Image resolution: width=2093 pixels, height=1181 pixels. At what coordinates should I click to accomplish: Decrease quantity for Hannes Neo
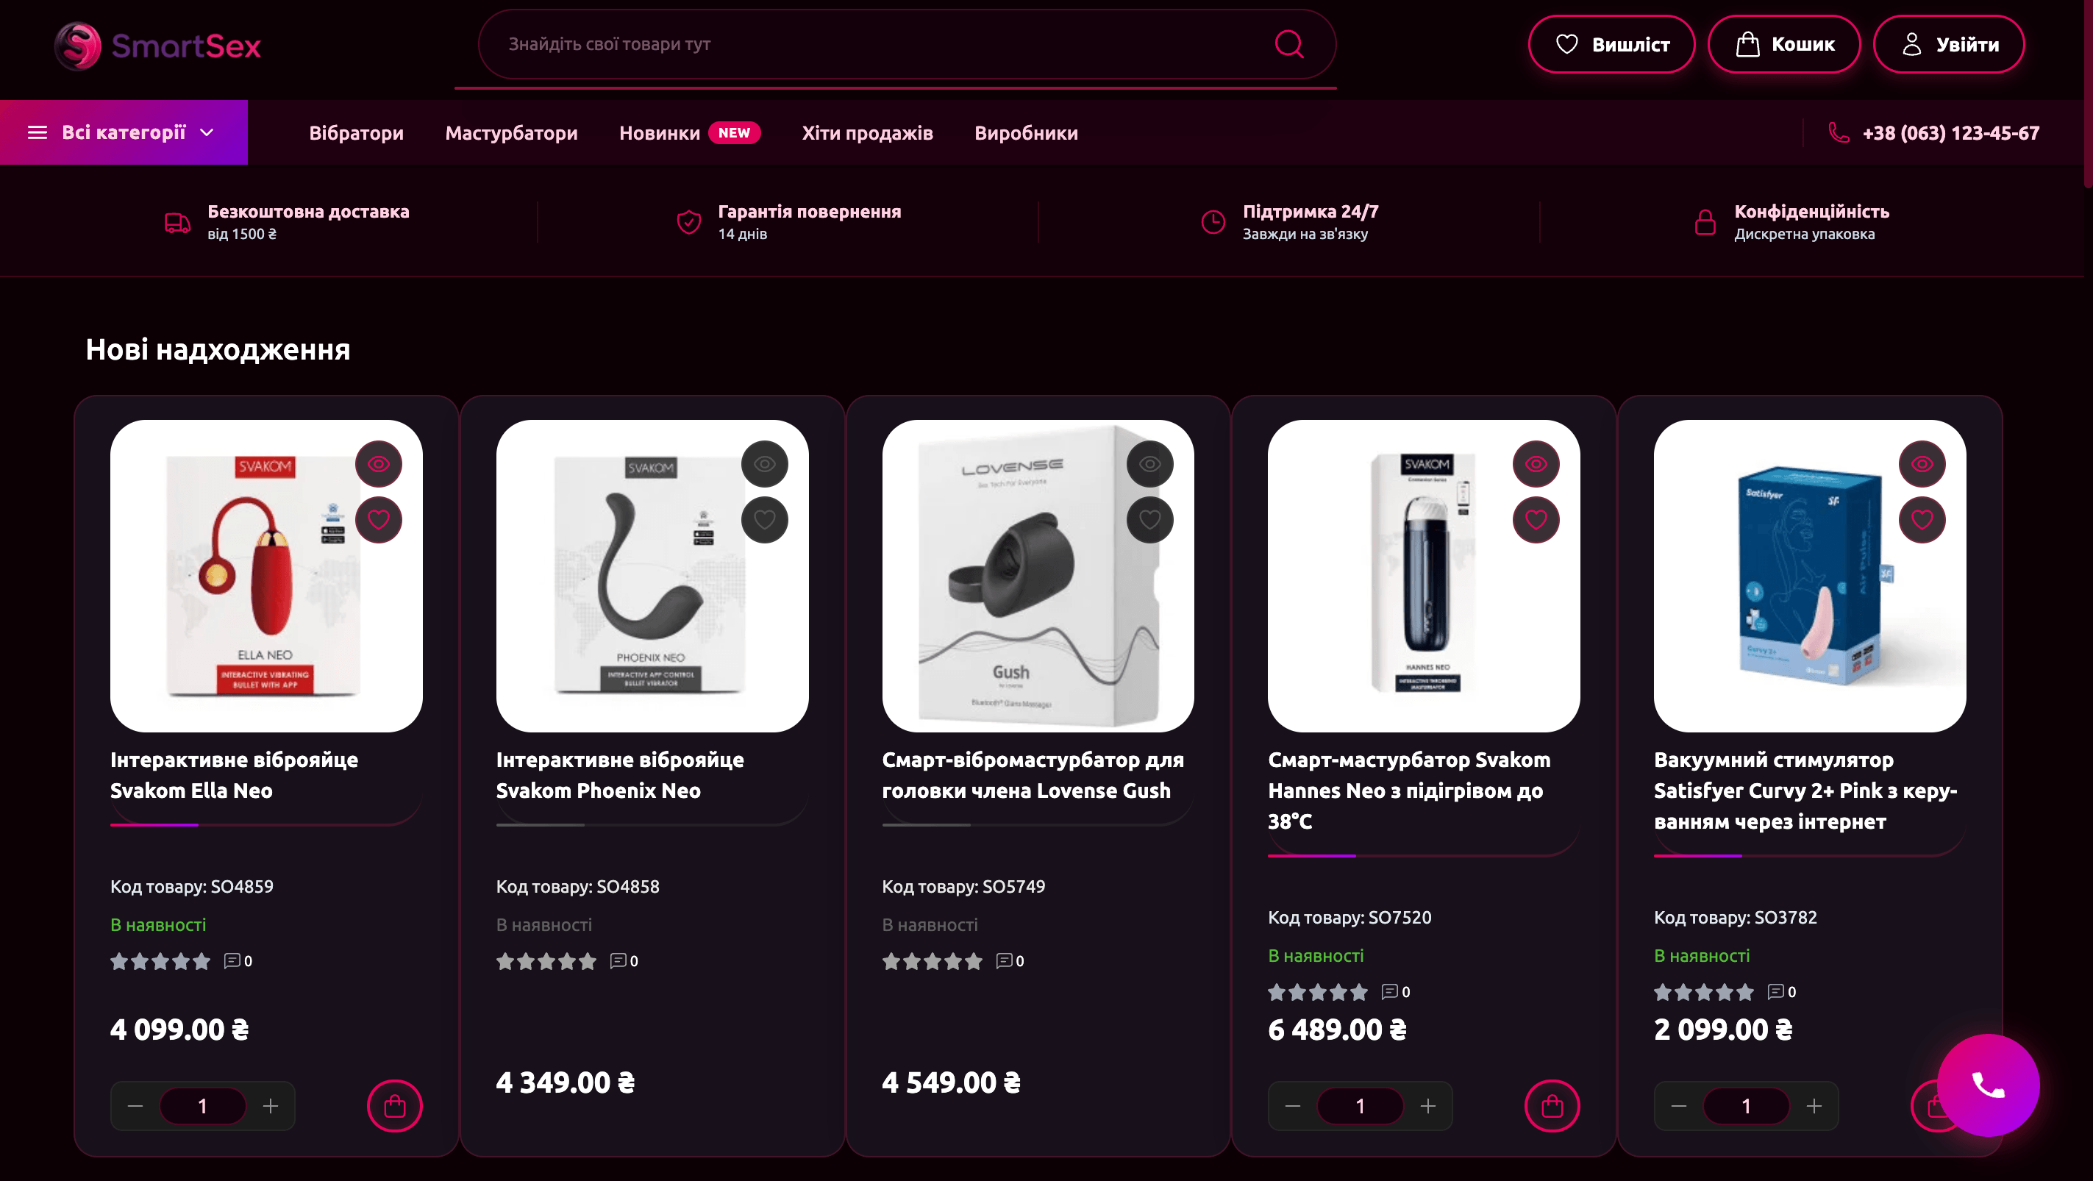click(1293, 1105)
